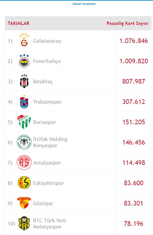Open the Bursaspor green-white crest
The height and width of the screenshot is (235, 153).
[24, 122]
